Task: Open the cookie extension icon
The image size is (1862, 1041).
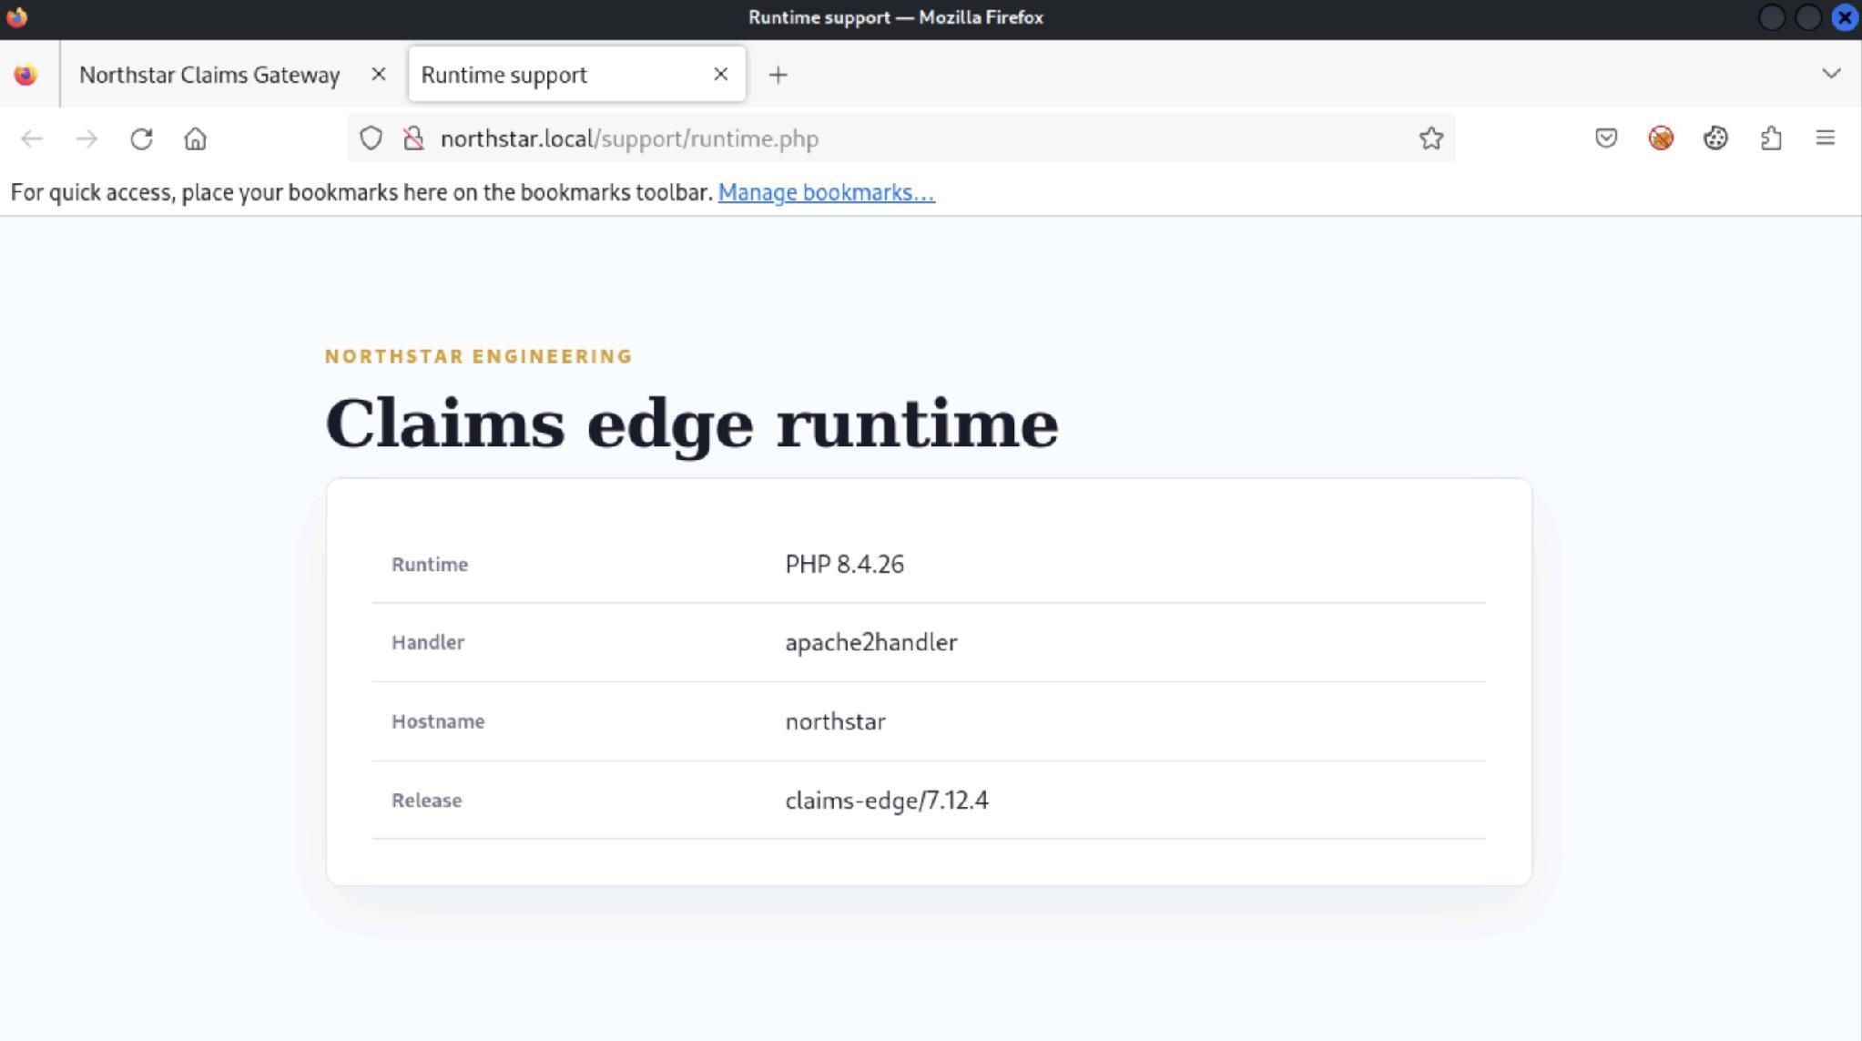Action: point(1715,138)
